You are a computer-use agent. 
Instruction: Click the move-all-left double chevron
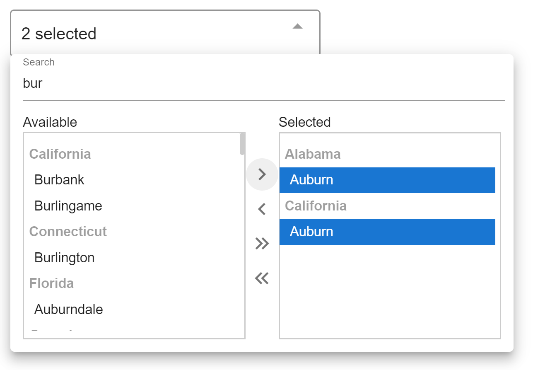[x=262, y=278]
